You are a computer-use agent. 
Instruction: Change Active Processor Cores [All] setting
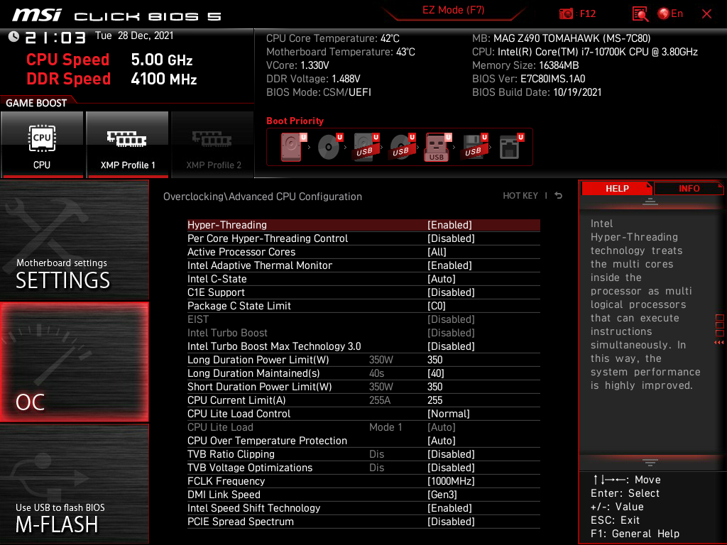pos(363,252)
